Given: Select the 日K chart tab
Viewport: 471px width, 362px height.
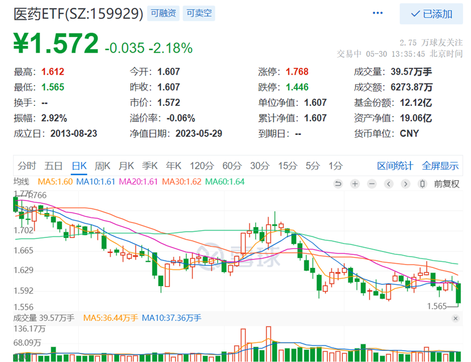Looking at the screenshot, I should pyautogui.click(x=79, y=165).
